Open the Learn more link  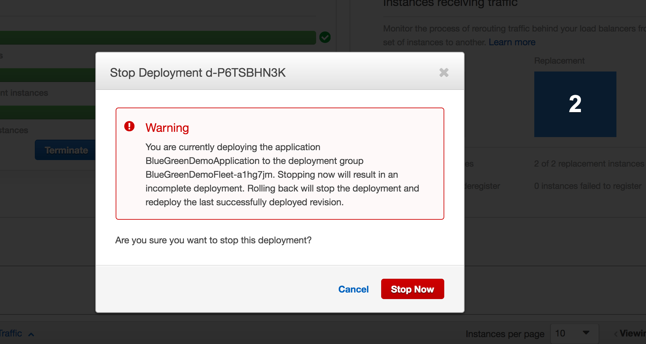(x=512, y=42)
